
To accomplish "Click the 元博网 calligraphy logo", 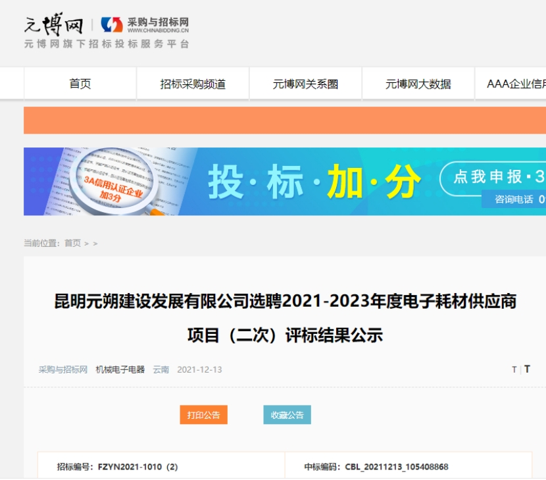I will [53, 25].
